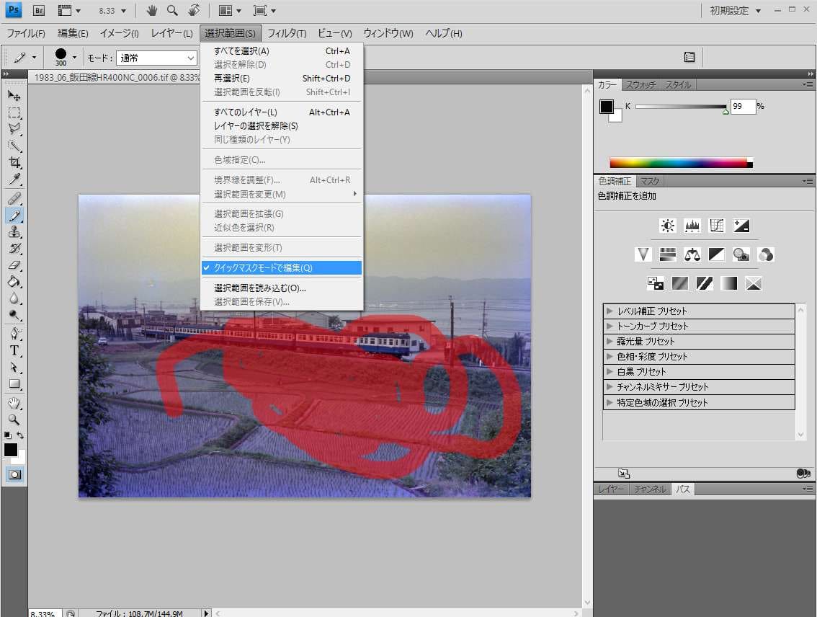
Task: Select the Lasso tool
Action: (x=14, y=129)
